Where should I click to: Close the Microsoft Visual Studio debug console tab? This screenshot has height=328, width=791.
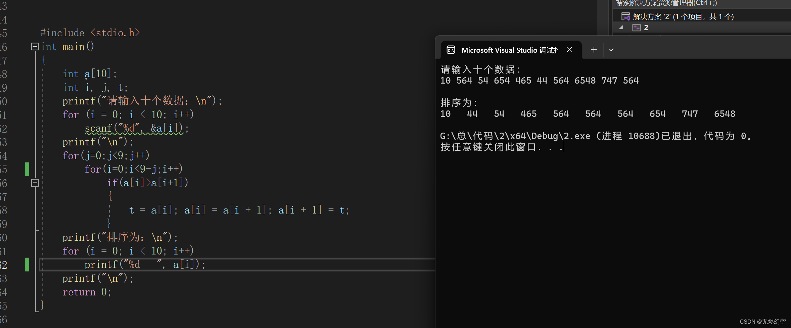click(x=569, y=50)
